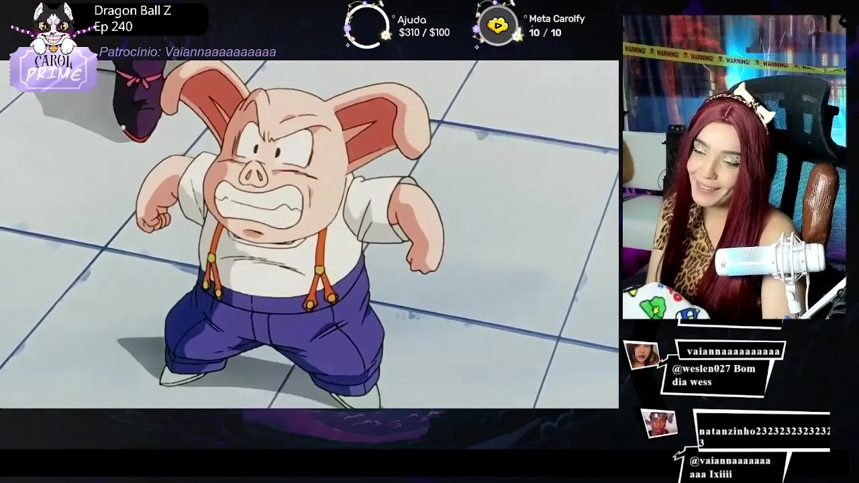859x483 pixels.
Task: Click the Carol Prime cat logo
Action: point(53,47)
